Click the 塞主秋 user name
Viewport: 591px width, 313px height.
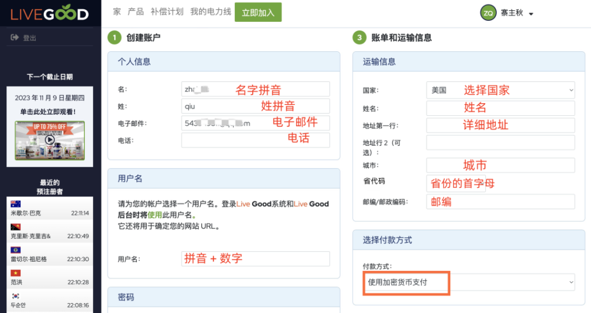pos(512,13)
